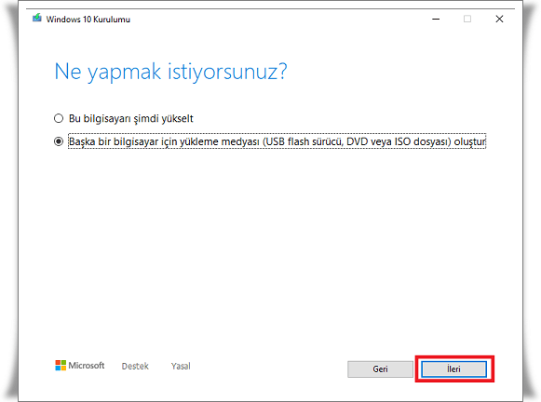
Task: Click the 'Başka bir bilgisayar için yükleme medyası' label
Action: click(x=277, y=141)
